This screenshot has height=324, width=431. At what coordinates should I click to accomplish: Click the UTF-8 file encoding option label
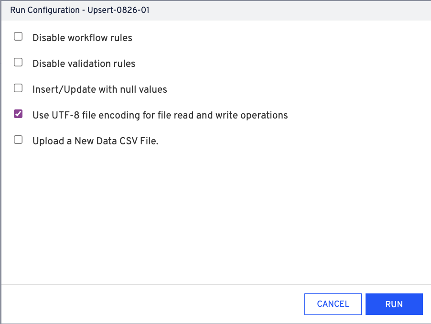click(x=160, y=115)
